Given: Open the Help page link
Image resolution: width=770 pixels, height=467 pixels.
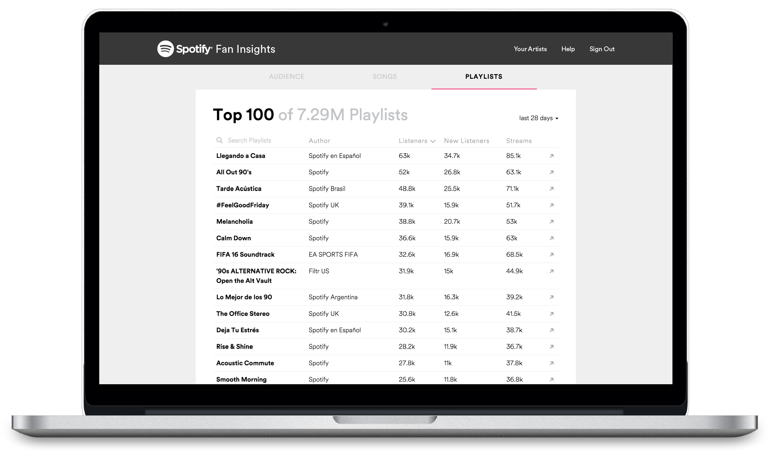Looking at the screenshot, I should [567, 49].
